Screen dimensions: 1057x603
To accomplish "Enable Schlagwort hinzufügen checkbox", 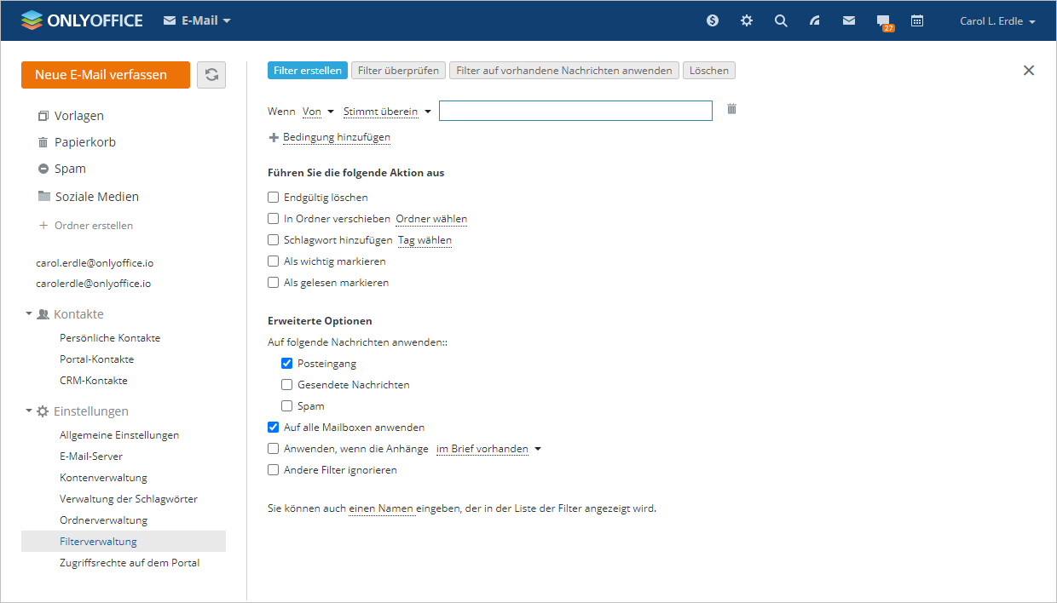I will pos(274,240).
